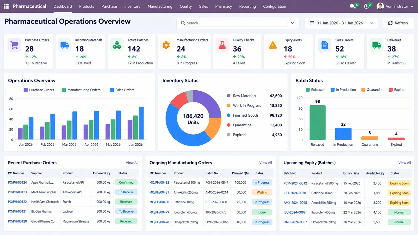Toggle Expired series in Batch Status legend
418x235 pixels.
pyautogui.click(x=397, y=90)
